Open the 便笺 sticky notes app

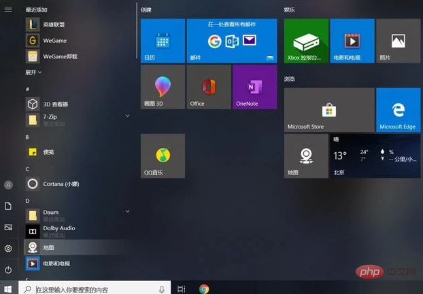pos(78,152)
